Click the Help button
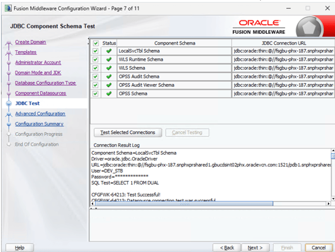 (x=19, y=248)
